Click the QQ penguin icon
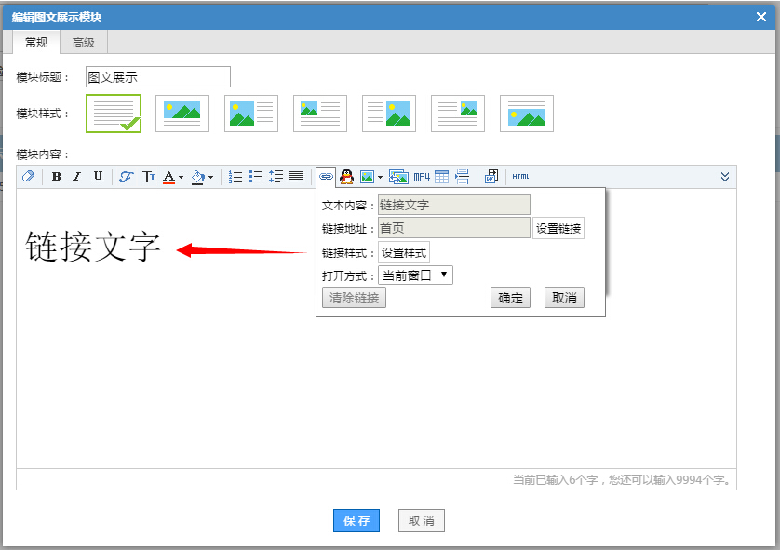The width and height of the screenshot is (780, 550). click(x=347, y=177)
